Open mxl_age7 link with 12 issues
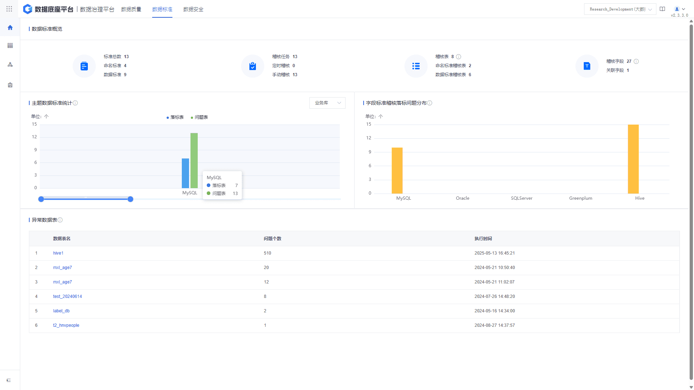 [x=63, y=282]
